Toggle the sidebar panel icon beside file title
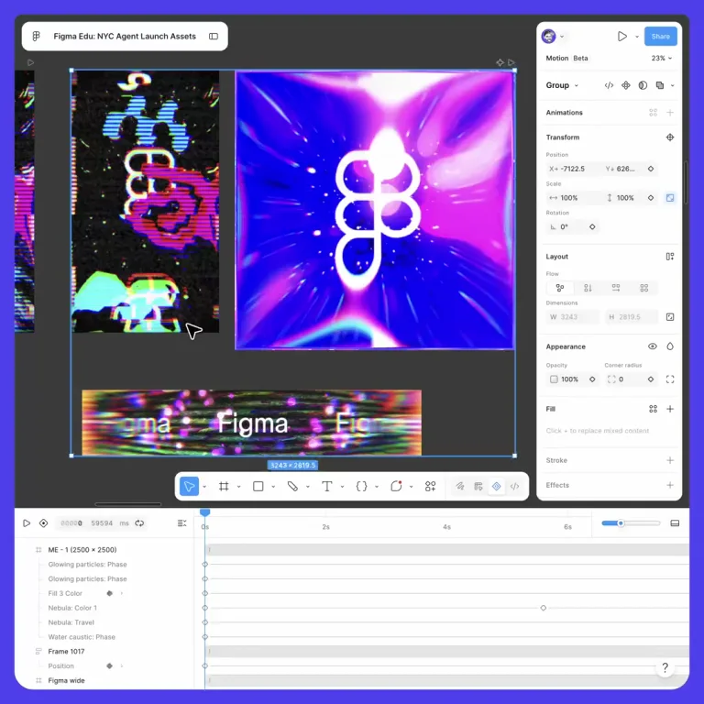 point(214,36)
